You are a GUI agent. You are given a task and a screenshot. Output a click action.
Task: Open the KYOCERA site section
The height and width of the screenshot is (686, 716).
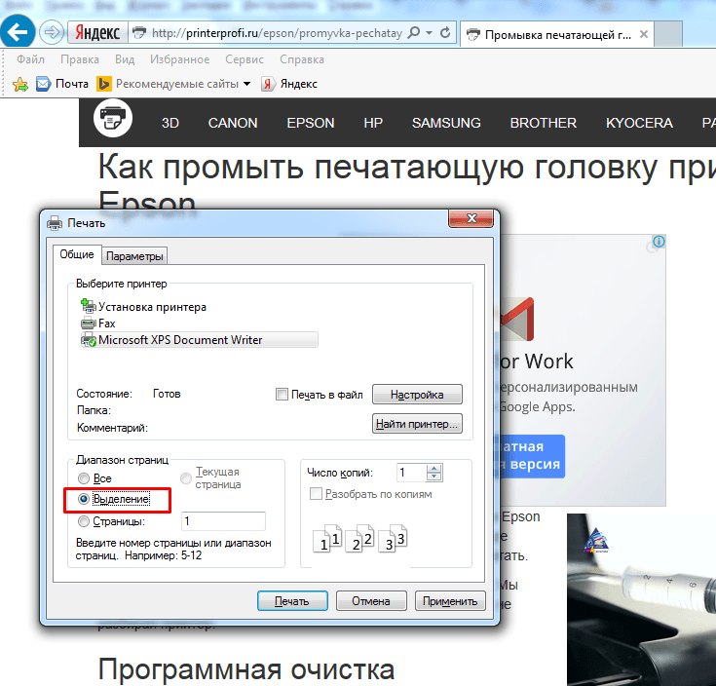click(639, 123)
